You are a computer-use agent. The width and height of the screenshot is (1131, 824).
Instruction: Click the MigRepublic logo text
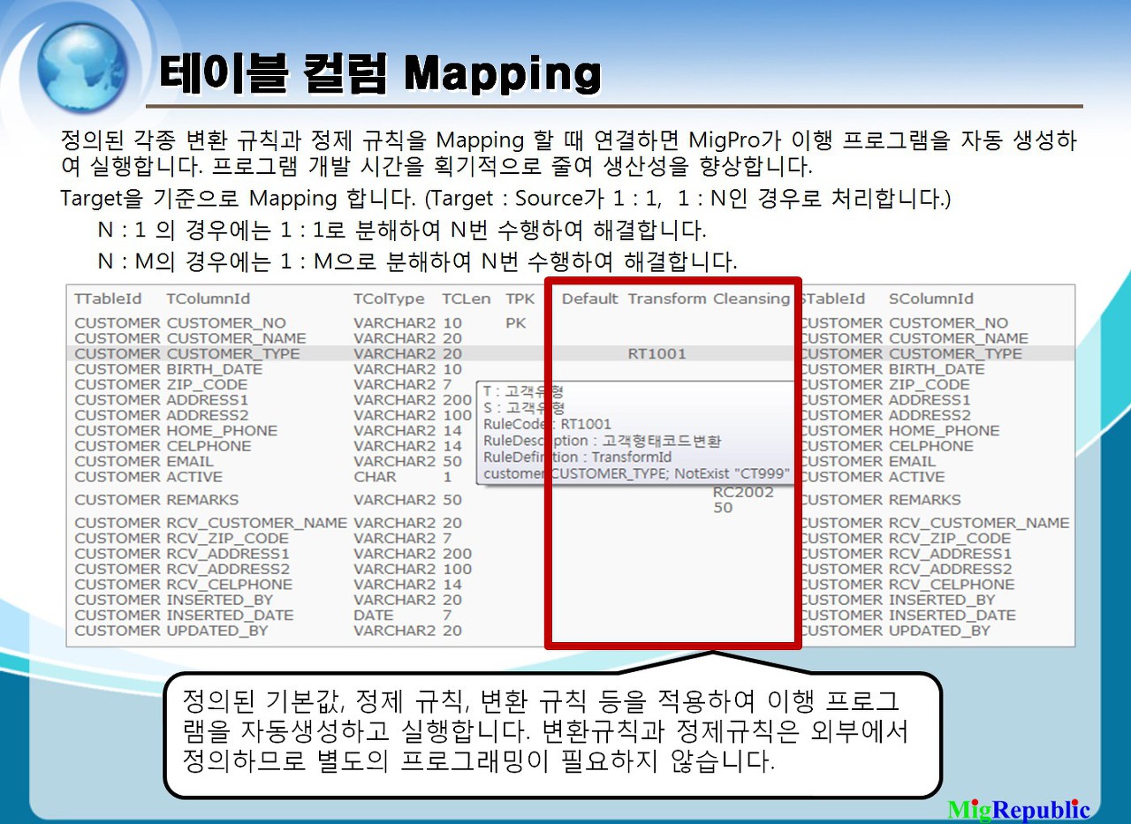coord(1019,809)
